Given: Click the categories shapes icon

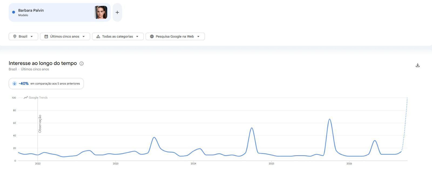Looking at the screenshot, I should 98,36.
